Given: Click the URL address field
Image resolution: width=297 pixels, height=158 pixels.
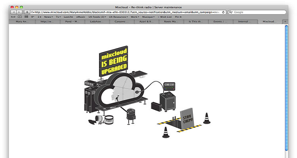Looking at the screenshot, I should (128, 12).
